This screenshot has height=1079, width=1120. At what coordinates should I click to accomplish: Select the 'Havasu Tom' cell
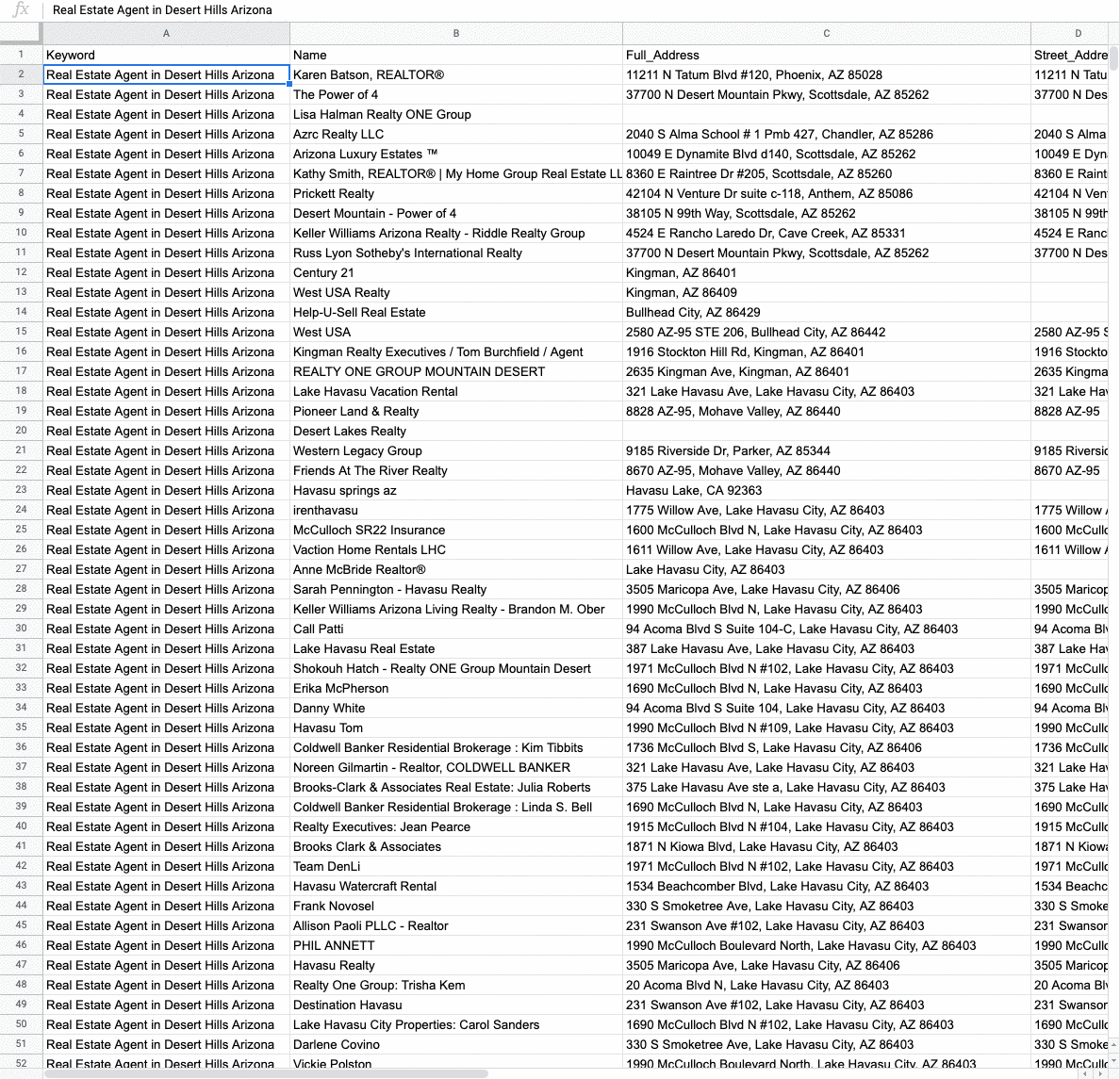[456, 728]
